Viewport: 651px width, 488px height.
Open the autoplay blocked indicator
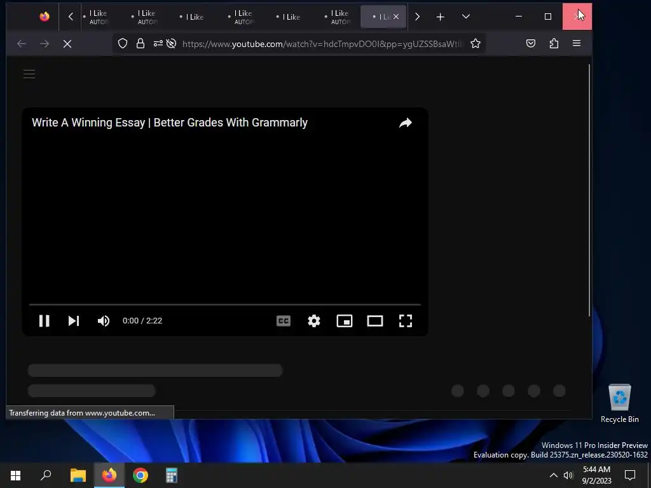coord(171,44)
